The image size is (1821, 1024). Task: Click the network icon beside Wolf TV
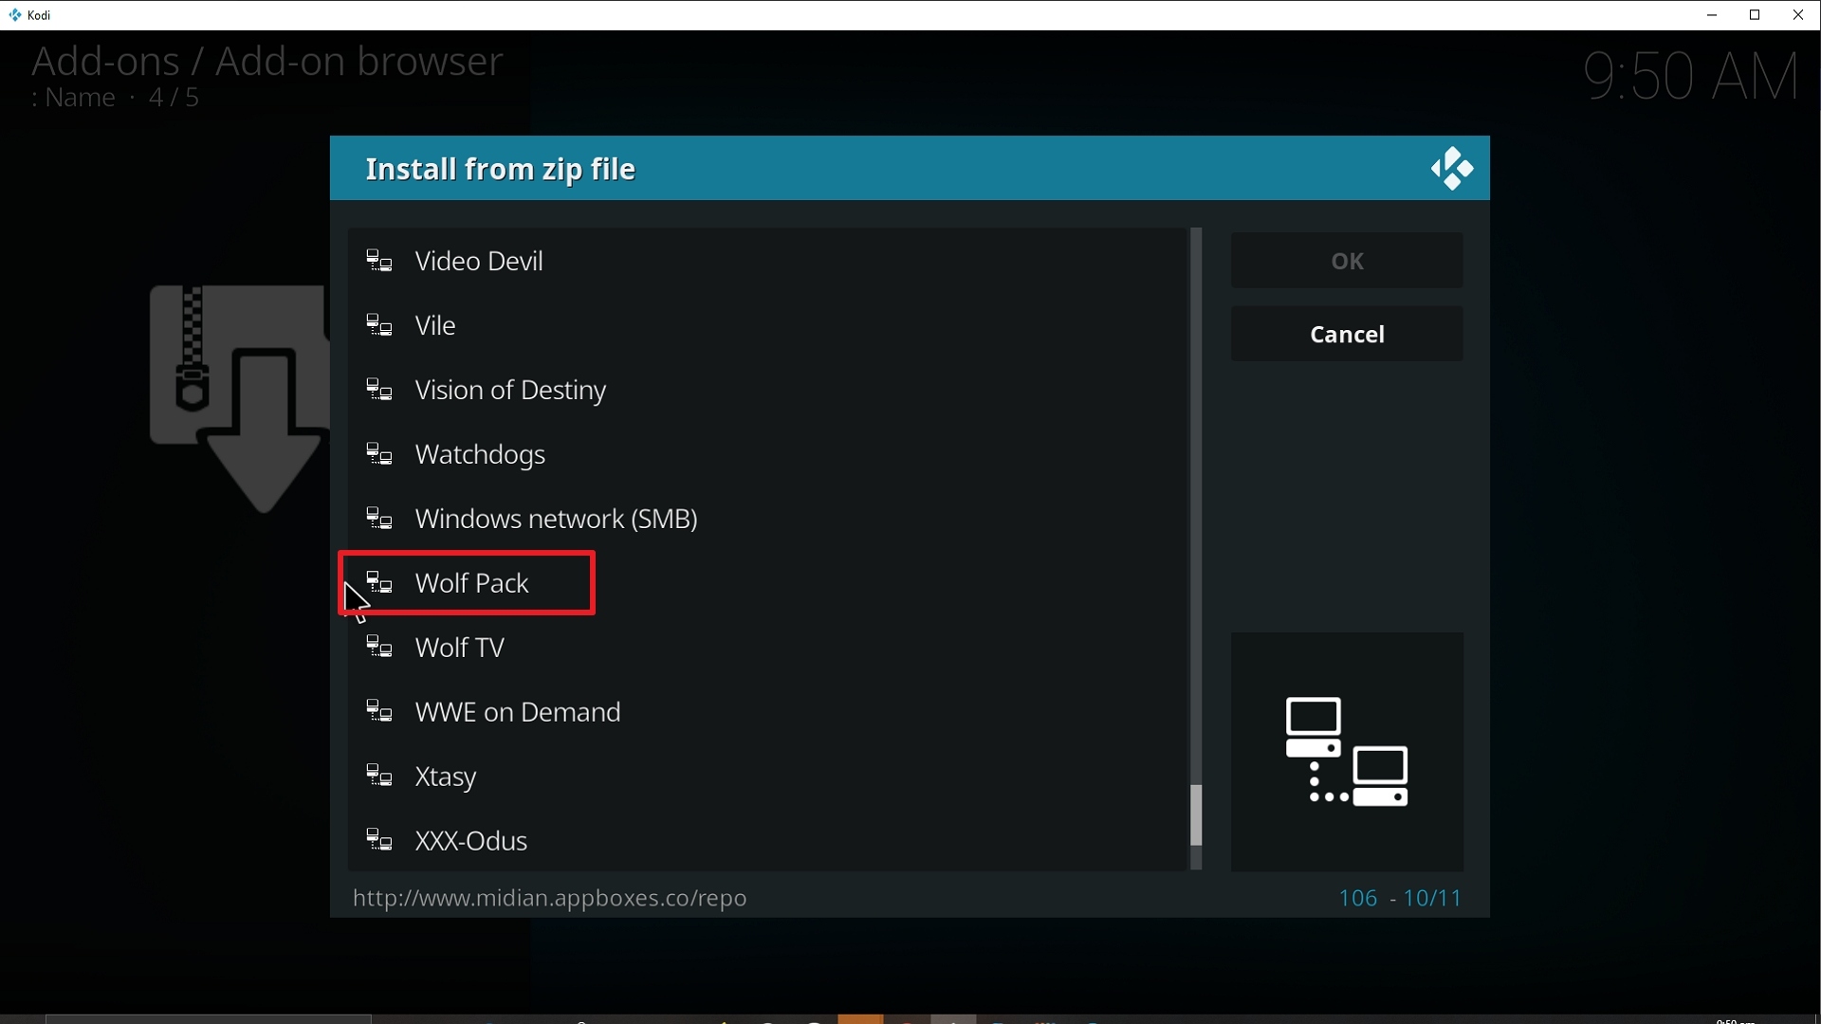379,648
